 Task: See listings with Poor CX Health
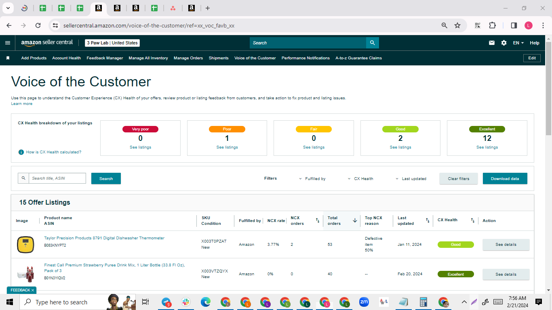tap(227, 147)
